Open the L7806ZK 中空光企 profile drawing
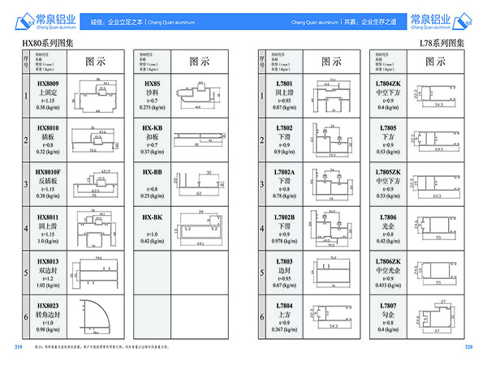Image resolution: width=487 pixels, height=365 pixels. click(x=437, y=273)
